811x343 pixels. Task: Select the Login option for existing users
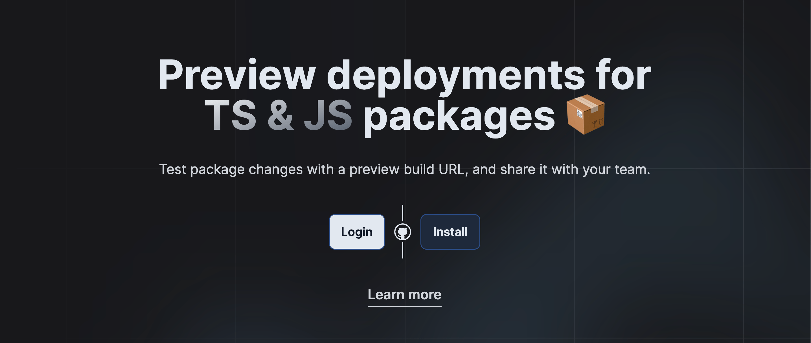click(x=357, y=232)
